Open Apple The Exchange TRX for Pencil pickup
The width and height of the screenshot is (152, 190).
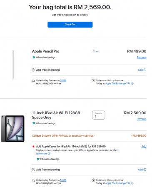[x=118, y=83]
